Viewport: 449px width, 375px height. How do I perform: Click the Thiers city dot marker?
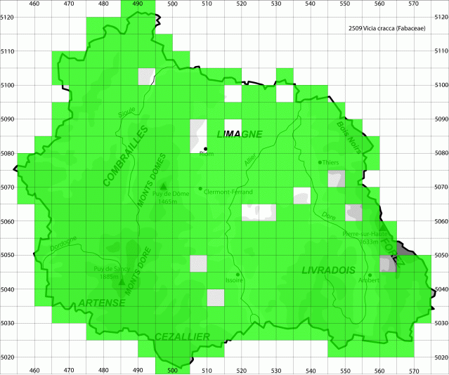tap(320, 163)
